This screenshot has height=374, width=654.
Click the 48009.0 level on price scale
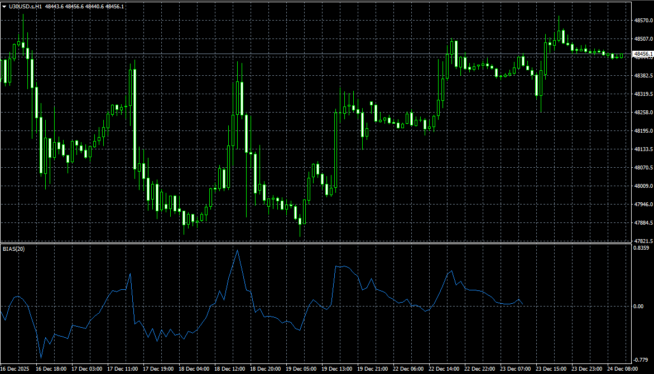pos(642,186)
